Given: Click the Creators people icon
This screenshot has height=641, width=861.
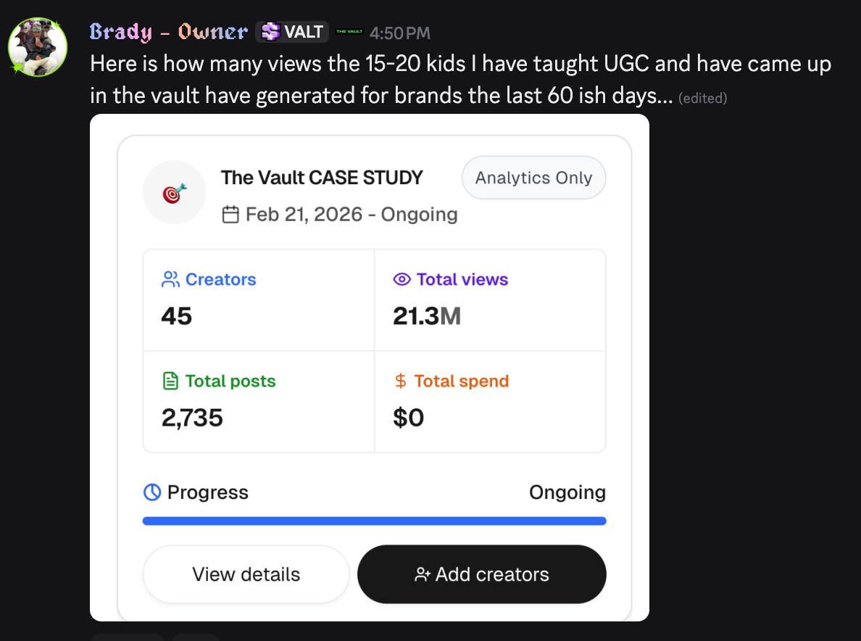Looking at the screenshot, I should pyautogui.click(x=170, y=279).
